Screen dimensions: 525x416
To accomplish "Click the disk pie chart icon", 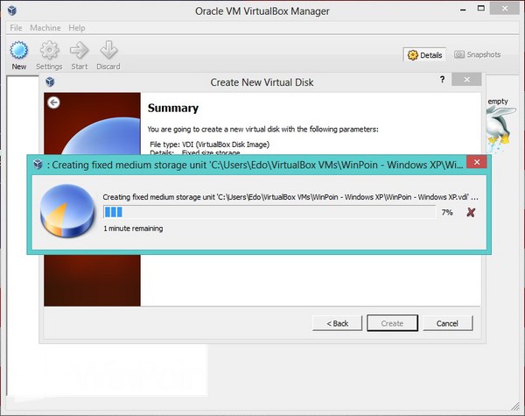I will pos(67,211).
